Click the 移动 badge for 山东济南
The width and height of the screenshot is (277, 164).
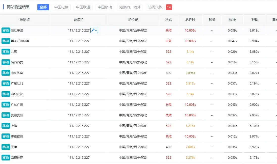[6, 73]
